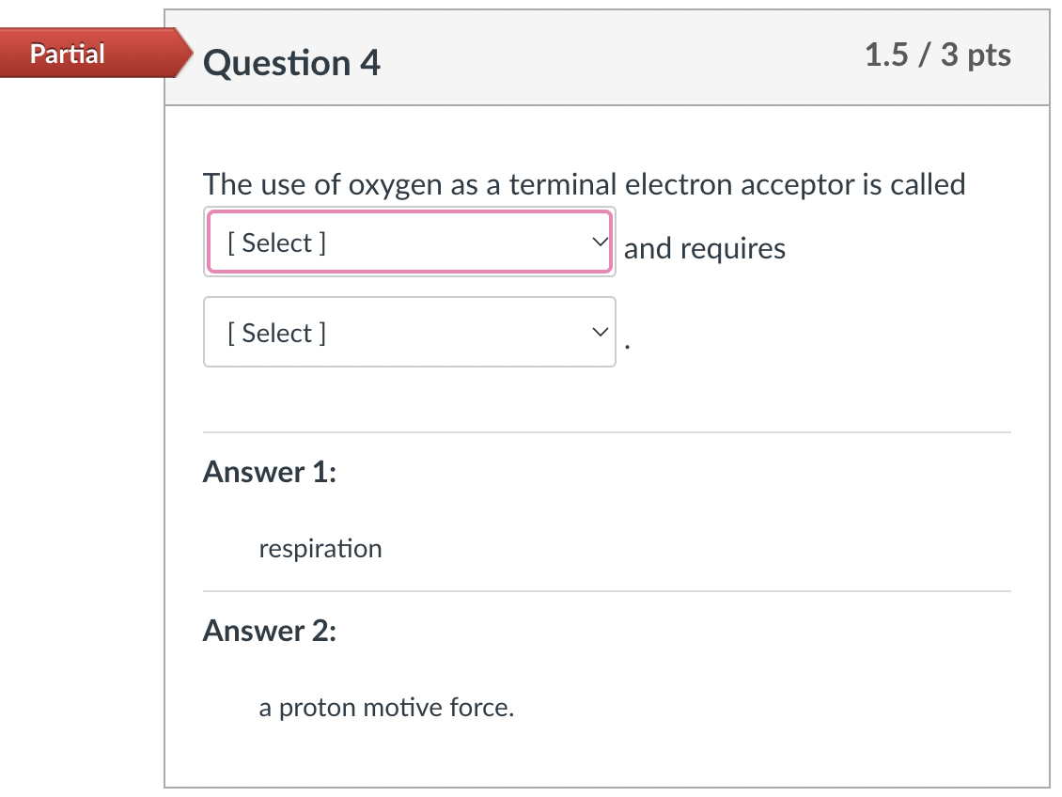Click the word 'oxygen' in the question
The image size is (1062, 797).
pyautogui.click(x=396, y=184)
